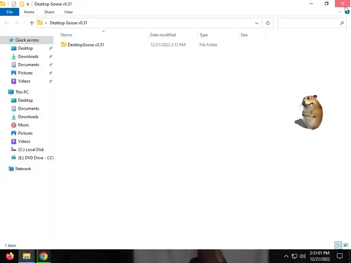The width and height of the screenshot is (351, 263).
Task: Open pinned Downloads under Quick access
Action: click(x=28, y=57)
